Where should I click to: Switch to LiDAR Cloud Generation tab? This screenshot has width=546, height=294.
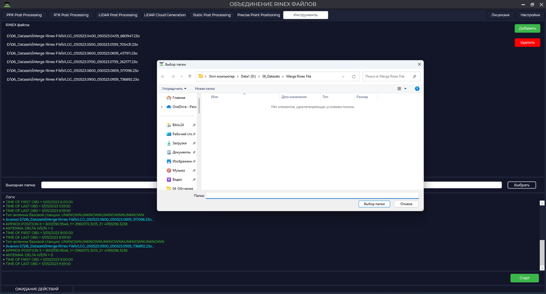pyautogui.click(x=165, y=15)
